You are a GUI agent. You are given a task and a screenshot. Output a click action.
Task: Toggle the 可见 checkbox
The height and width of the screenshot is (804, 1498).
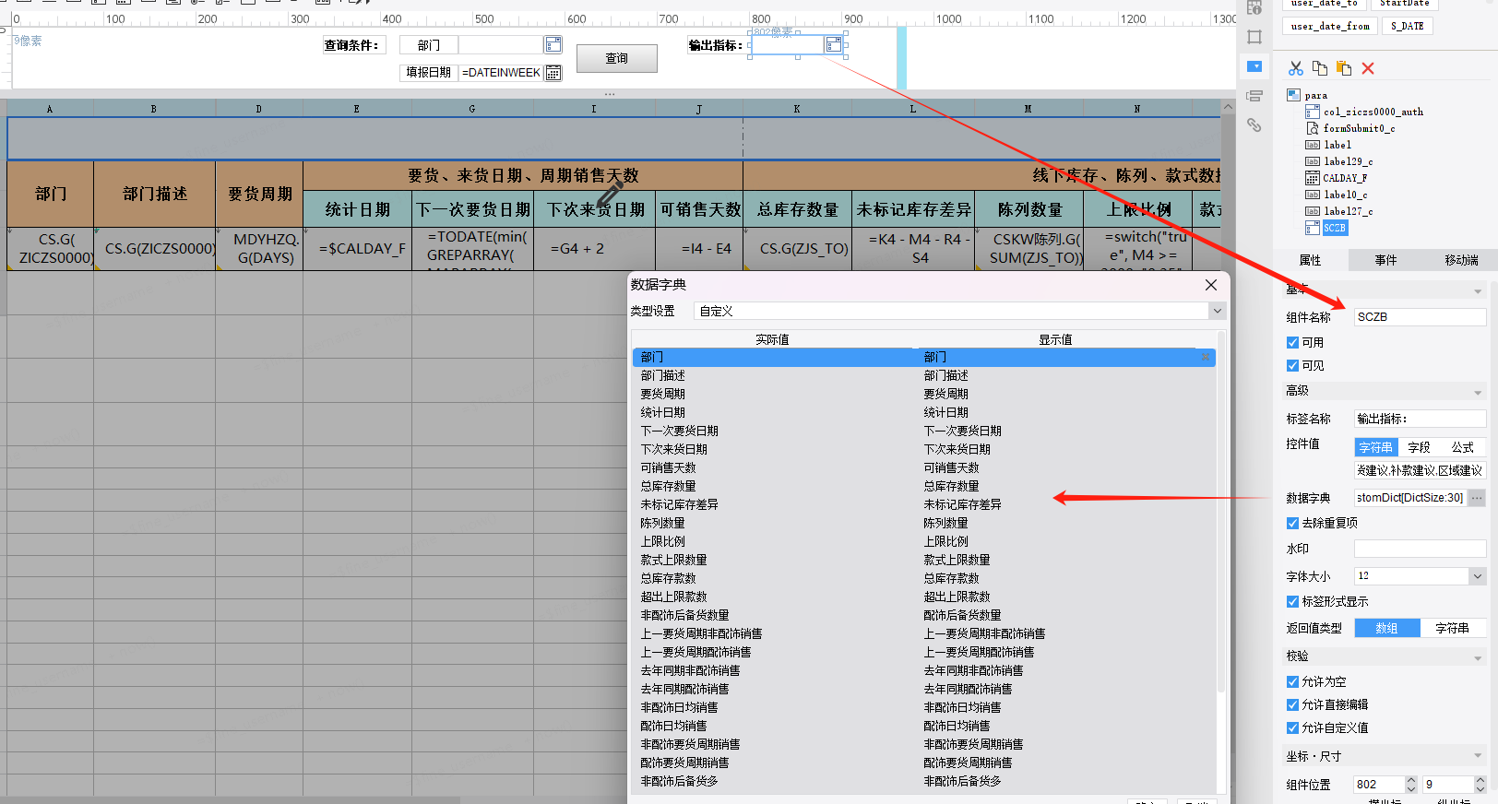1292,365
